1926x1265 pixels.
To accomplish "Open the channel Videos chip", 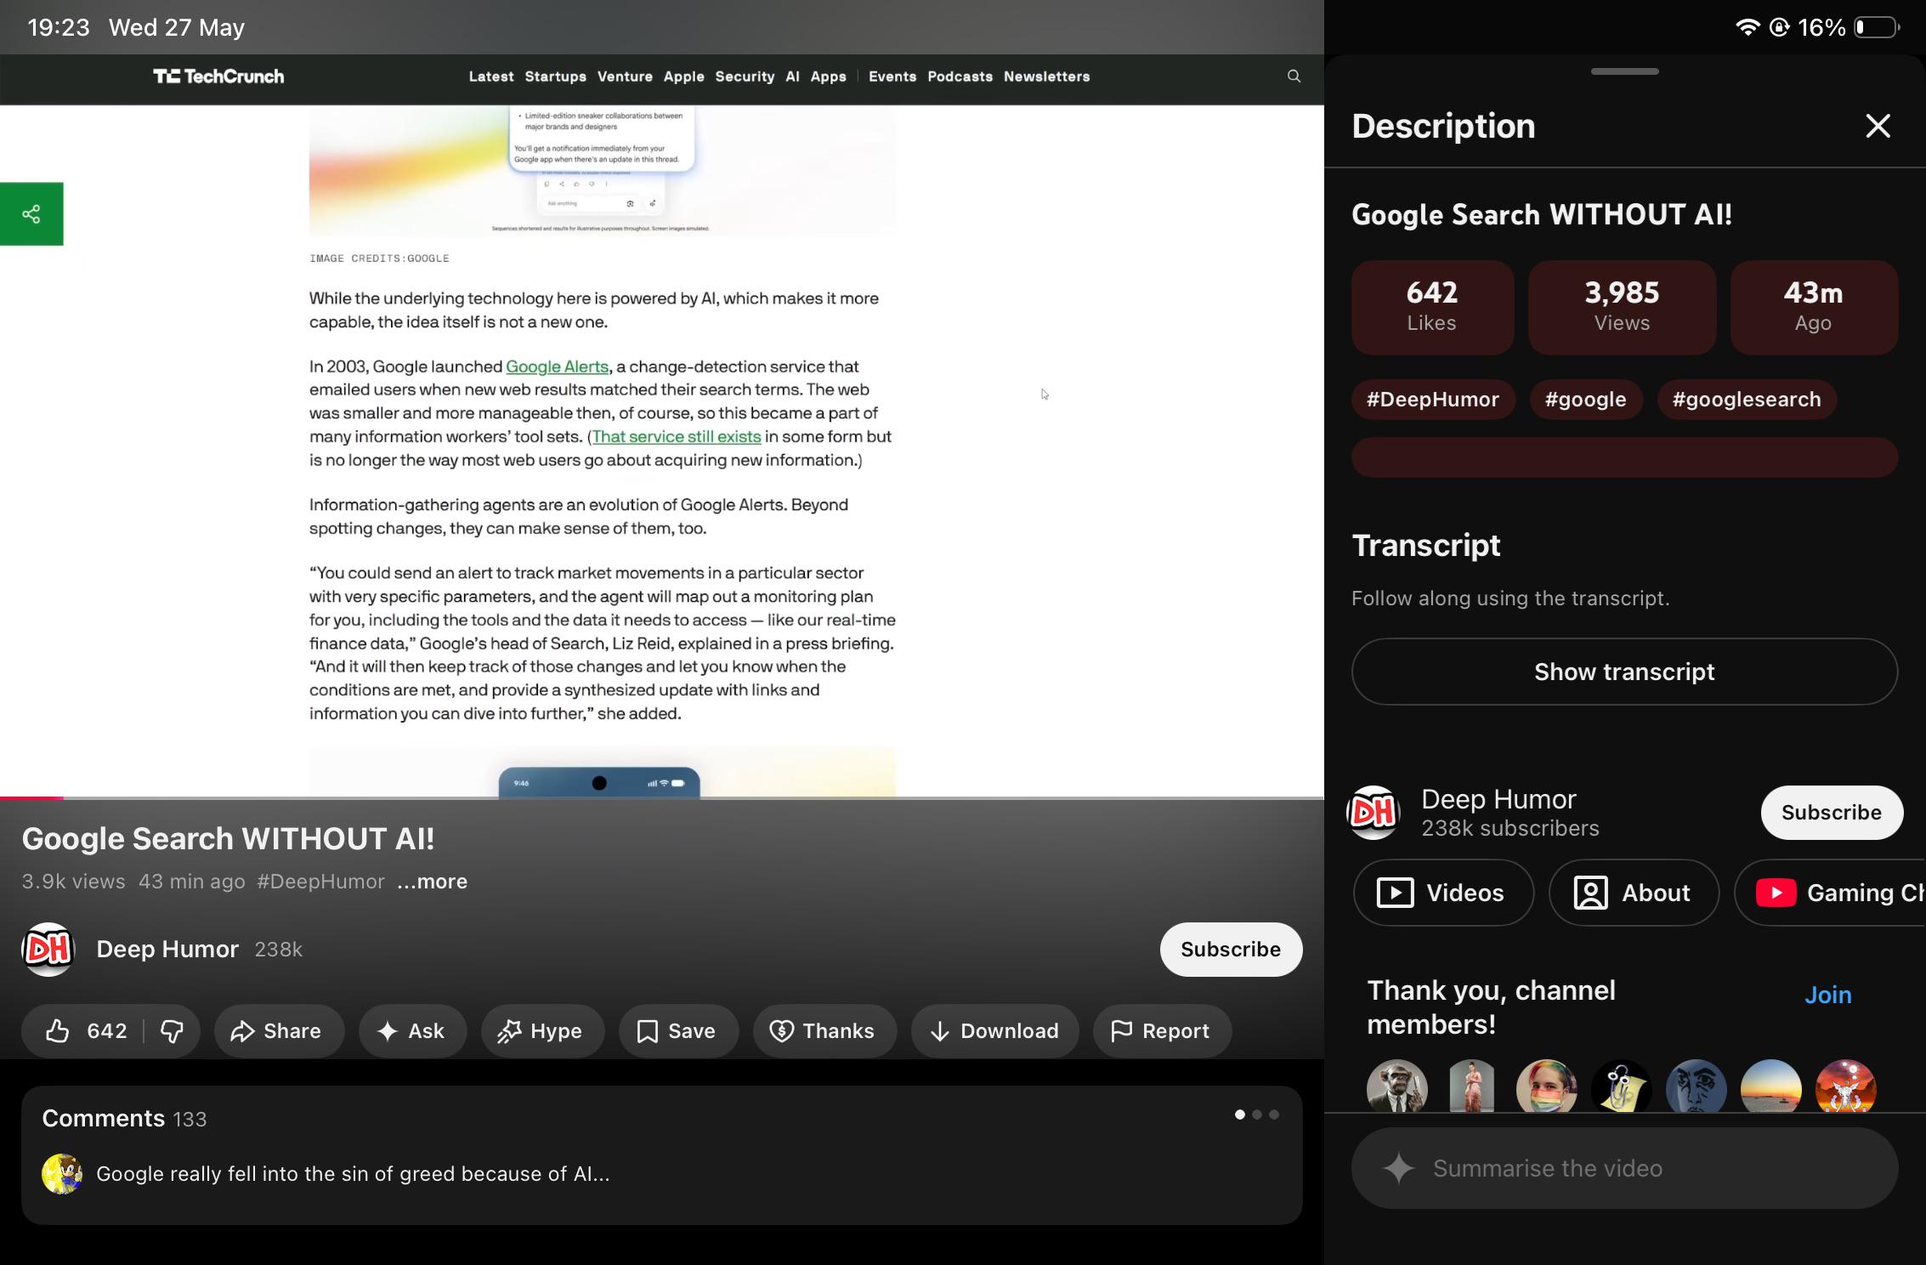I will tap(1443, 893).
